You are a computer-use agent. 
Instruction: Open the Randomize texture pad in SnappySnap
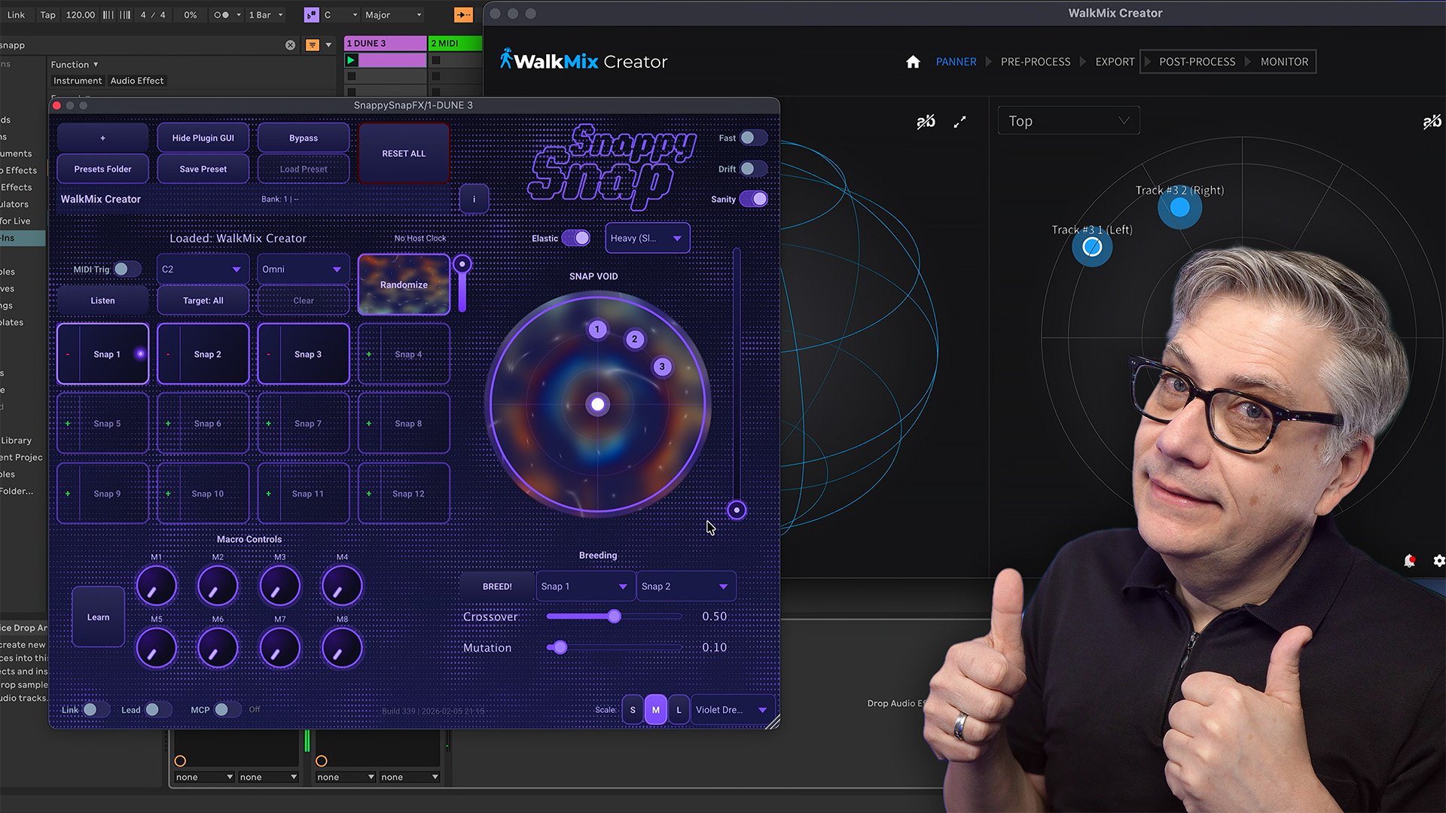click(404, 285)
